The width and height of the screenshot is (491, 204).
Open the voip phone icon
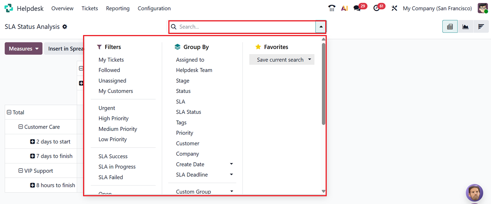click(x=332, y=8)
